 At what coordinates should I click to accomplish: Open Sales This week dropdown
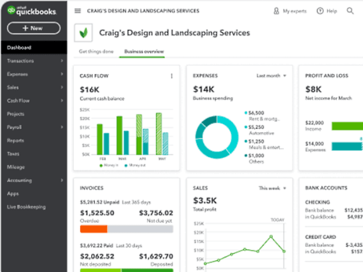(272, 188)
